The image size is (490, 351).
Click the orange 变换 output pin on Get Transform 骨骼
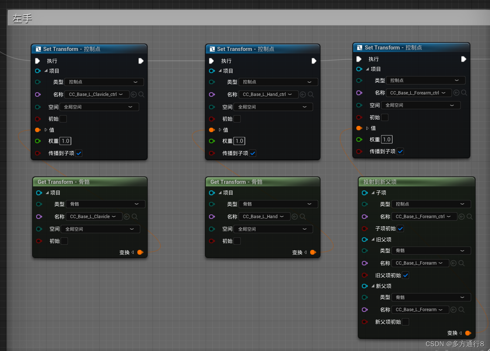140,252
